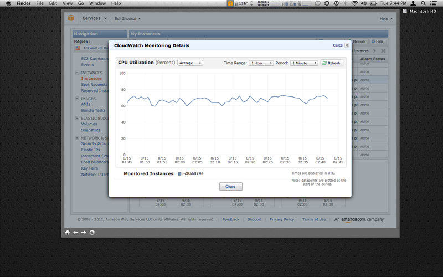443x277 pixels.
Task: Open Snapshots in the navigation panel
Action: click(91, 130)
